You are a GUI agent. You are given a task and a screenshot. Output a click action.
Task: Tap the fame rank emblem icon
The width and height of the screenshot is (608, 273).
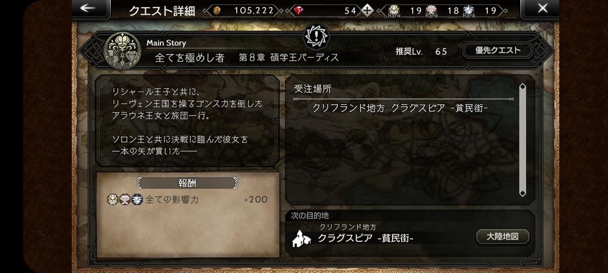click(469, 9)
